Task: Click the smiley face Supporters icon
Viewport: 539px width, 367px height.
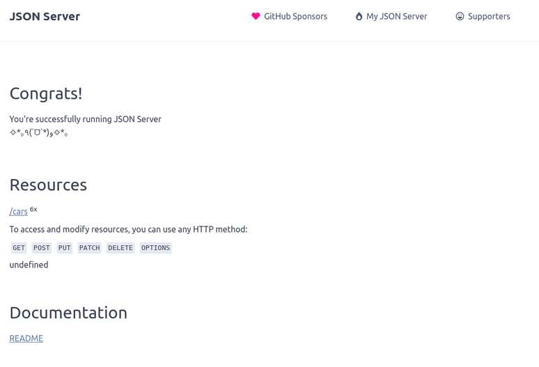Action: click(460, 16)
